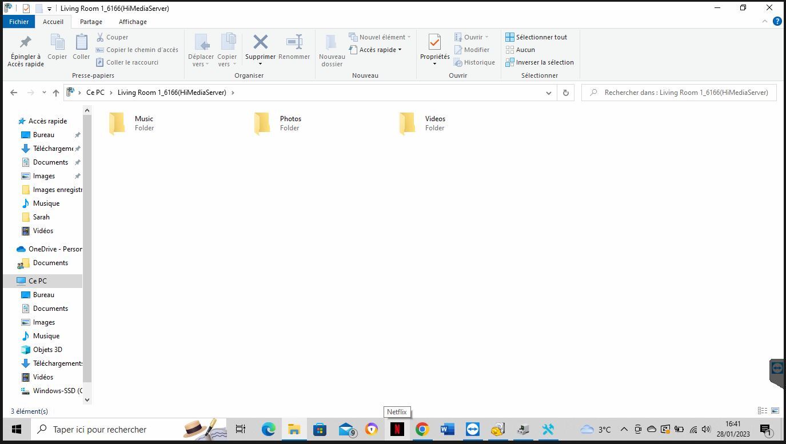Open the Fichier menu
The image size is (786, 444).
point(19,22)
